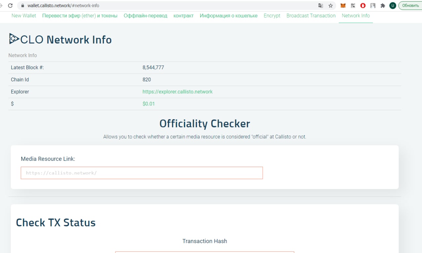Open the Оффлайн-перевод tab
This screenshot has width=422, height=253.
[145, 15]
